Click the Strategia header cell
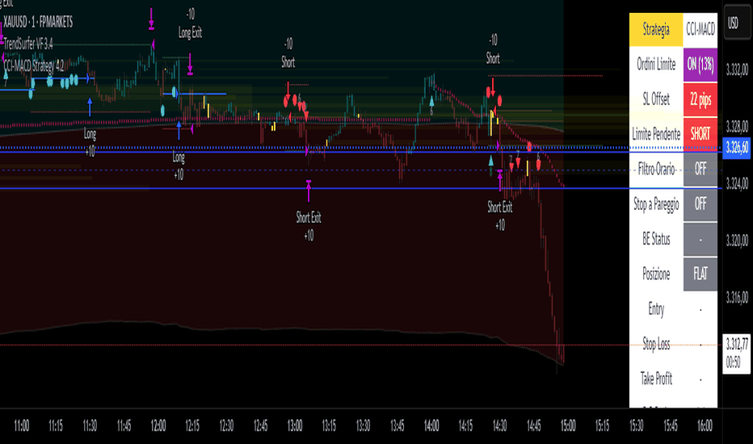Screen dimensions: 753x444 coord(656,30)
